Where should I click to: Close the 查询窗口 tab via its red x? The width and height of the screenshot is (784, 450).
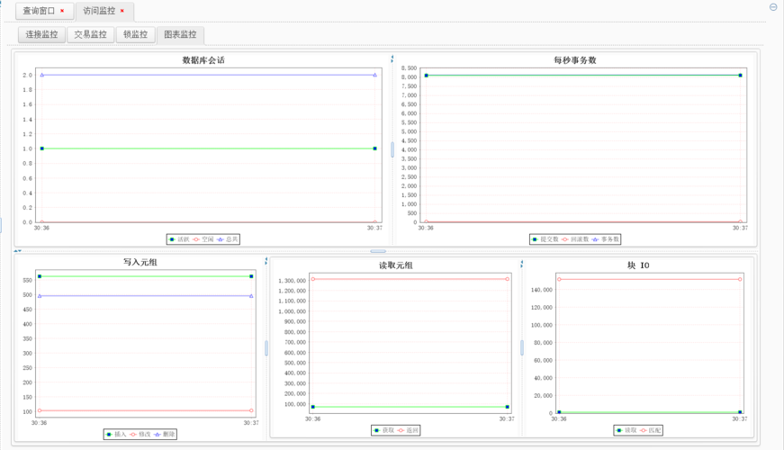point(62,11)
